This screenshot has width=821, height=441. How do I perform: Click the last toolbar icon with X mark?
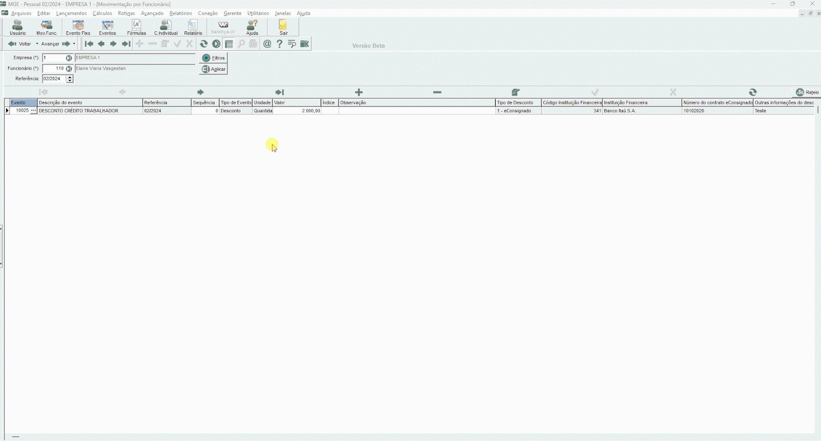pos(305,44)
